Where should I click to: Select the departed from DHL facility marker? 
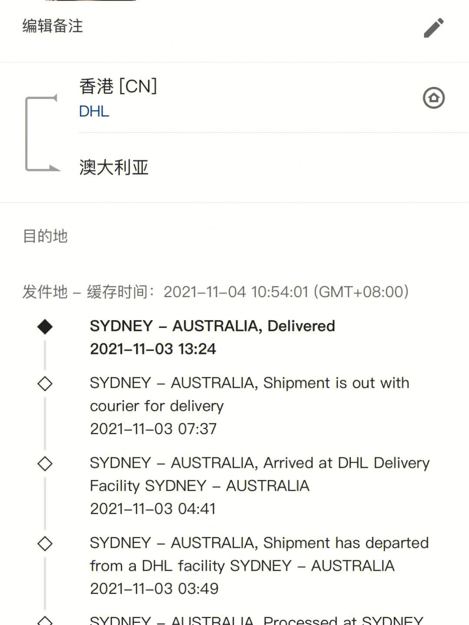45,543
